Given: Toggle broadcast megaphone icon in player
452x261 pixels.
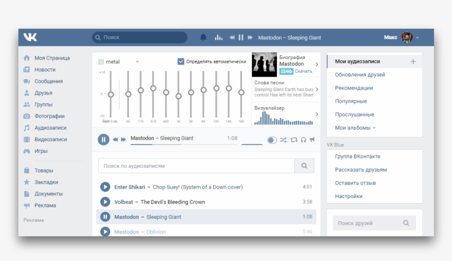Looking at the screenshot, I should click(x=312, y=140).
